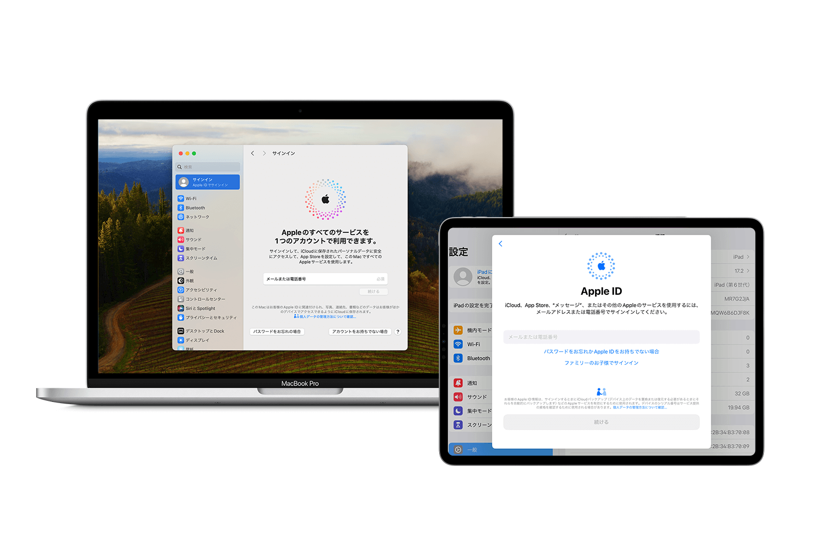Open Wi-Fi in Mac settings sidebar
Image resolution: width=840 pixels, height=560 pixels.
tap(190, 199)
